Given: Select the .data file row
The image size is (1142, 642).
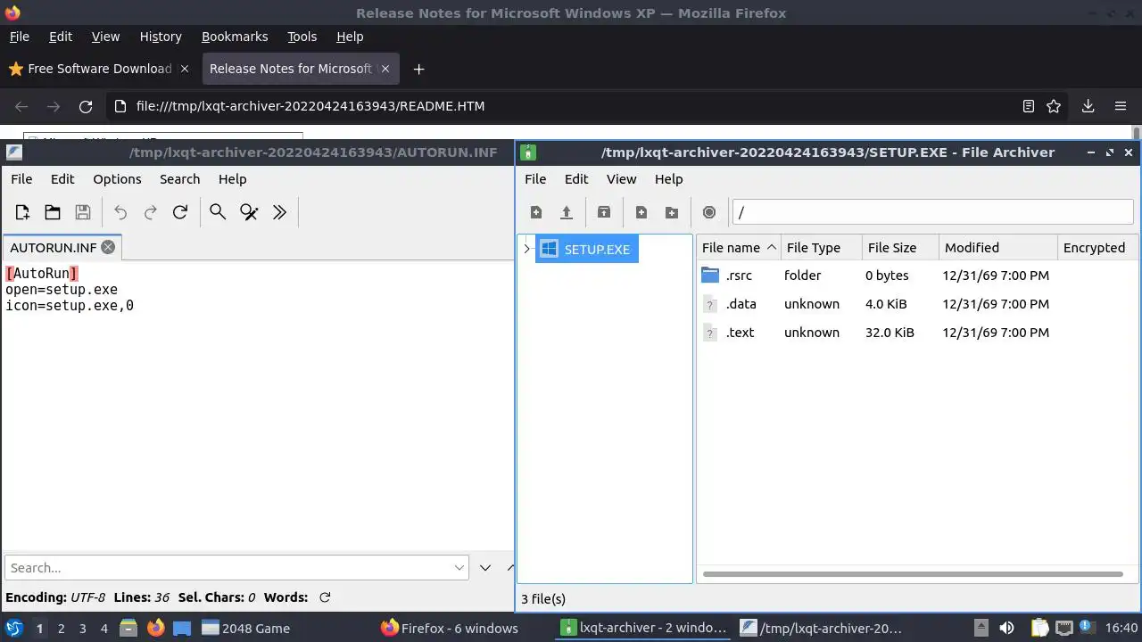Looking at the screenshot, I should point(917,304).
